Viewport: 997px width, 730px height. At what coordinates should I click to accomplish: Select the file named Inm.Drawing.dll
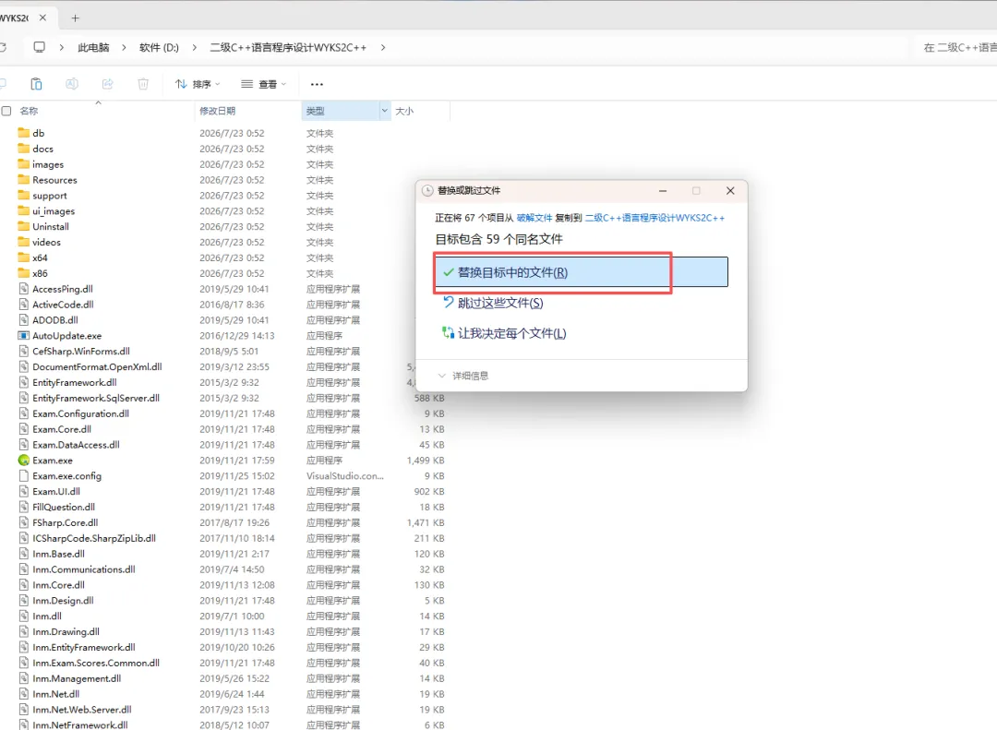click(66, 631)
